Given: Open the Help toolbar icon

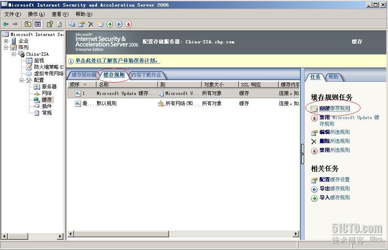Looking at the screenshot, I should coord(50,24).
